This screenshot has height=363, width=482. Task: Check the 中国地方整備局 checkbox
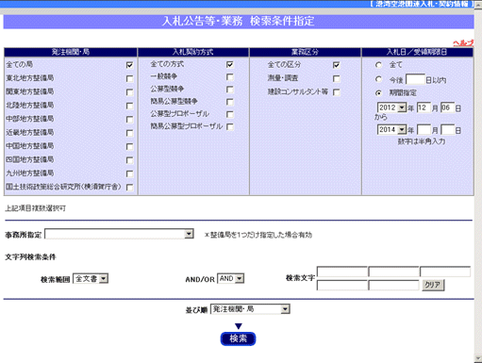pyautogui.click(x=129, y=147)
